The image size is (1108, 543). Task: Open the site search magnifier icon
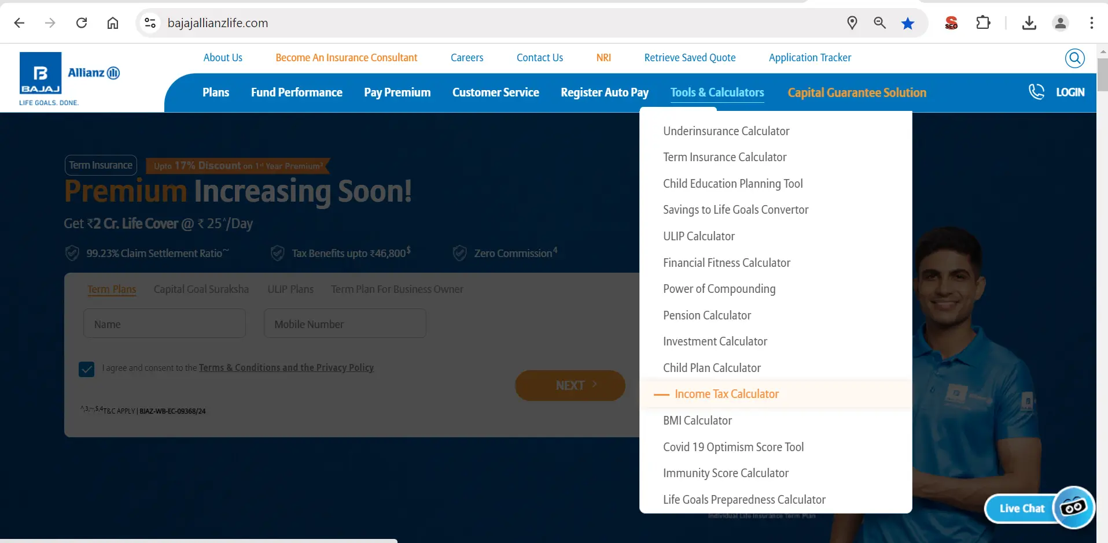pos(1074,58)
